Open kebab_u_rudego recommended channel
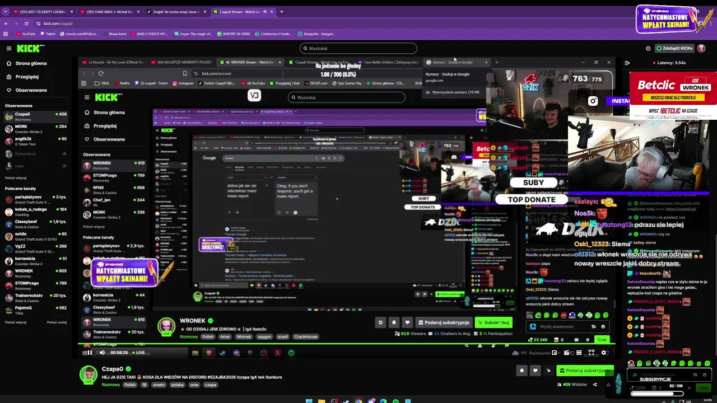Image resolution: width=717 pixels, height=403 pixels. [x=36, y=212]
